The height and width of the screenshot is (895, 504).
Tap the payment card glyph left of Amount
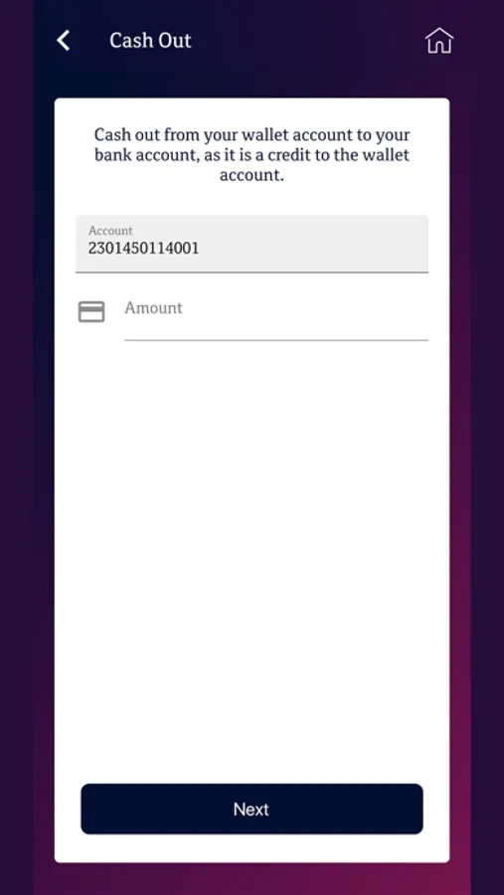[91, 311]
